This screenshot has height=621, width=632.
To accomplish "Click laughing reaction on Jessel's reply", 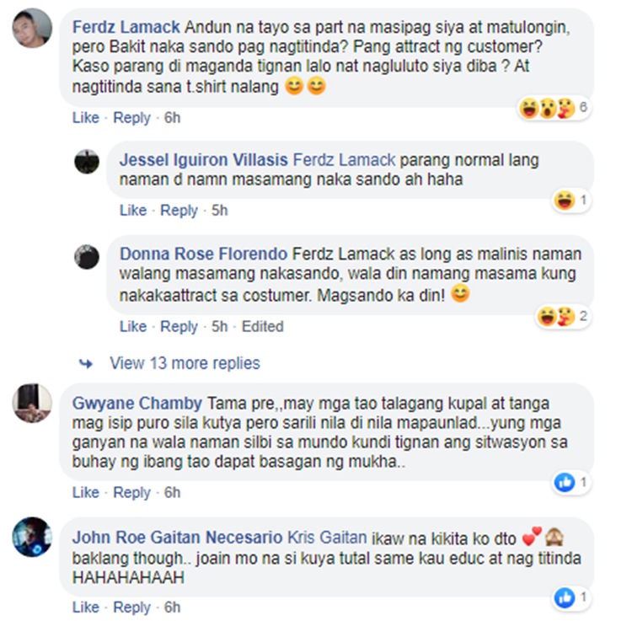I will (x=564, y=201).
